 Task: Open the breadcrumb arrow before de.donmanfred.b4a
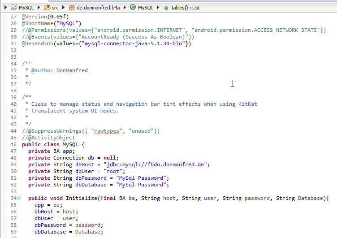[x=63, y=8]
